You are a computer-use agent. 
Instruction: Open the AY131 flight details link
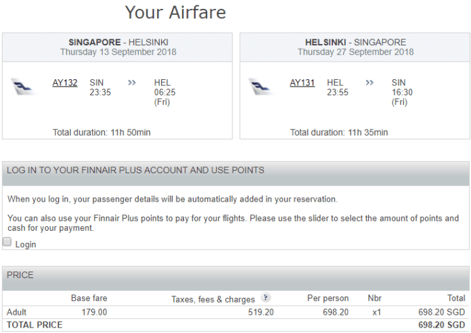pyautogui.click(x=302, y=83)
